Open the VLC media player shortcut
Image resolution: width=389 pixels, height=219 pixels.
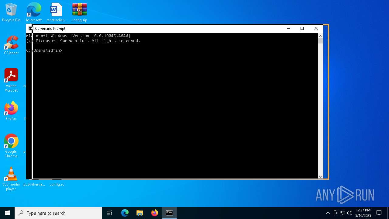11,179
